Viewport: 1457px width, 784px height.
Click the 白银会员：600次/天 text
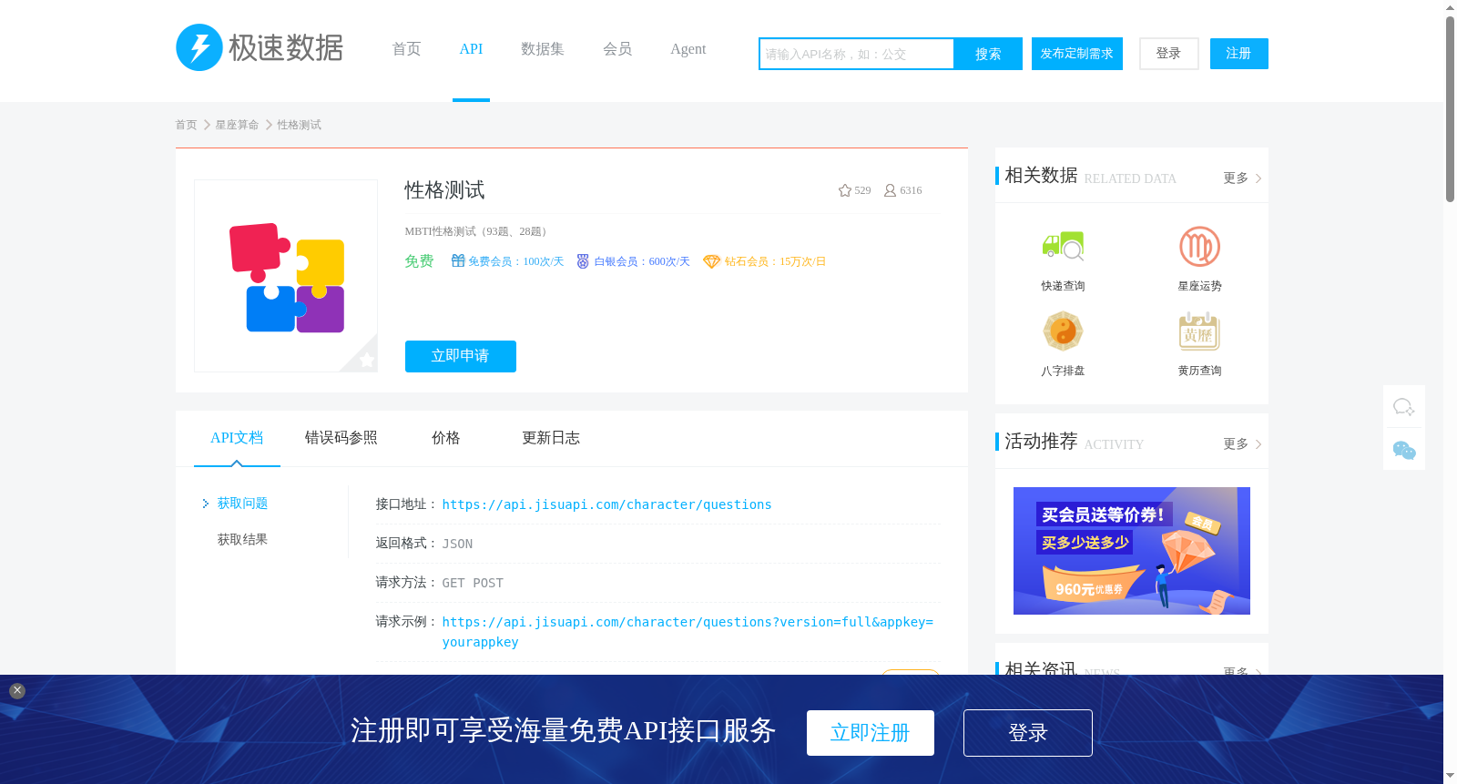pos(642,261)
